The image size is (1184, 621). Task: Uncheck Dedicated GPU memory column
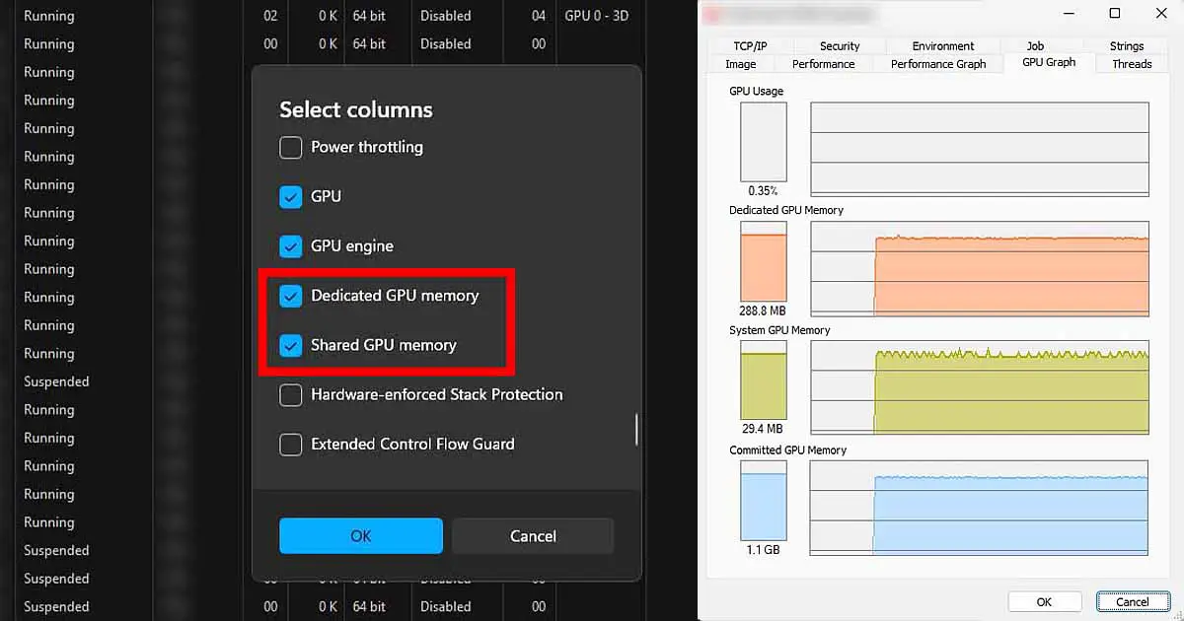291,295
